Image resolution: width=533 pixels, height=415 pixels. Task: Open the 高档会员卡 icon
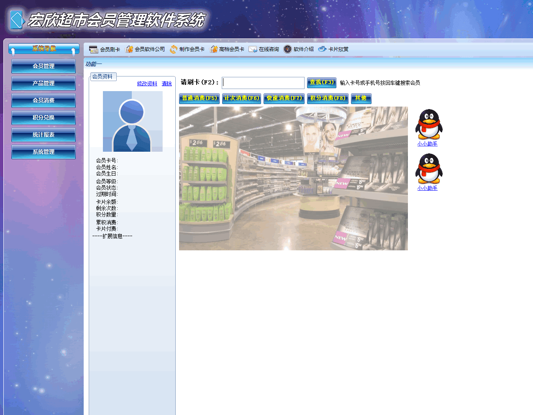click(214, 49)
